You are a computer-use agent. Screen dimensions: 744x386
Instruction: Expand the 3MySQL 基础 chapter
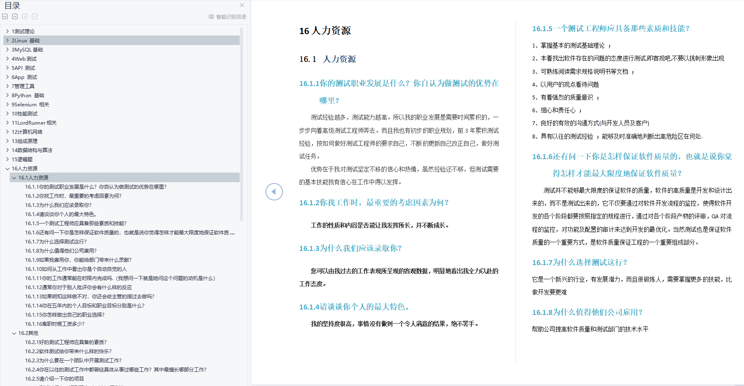tap(7, 49)
